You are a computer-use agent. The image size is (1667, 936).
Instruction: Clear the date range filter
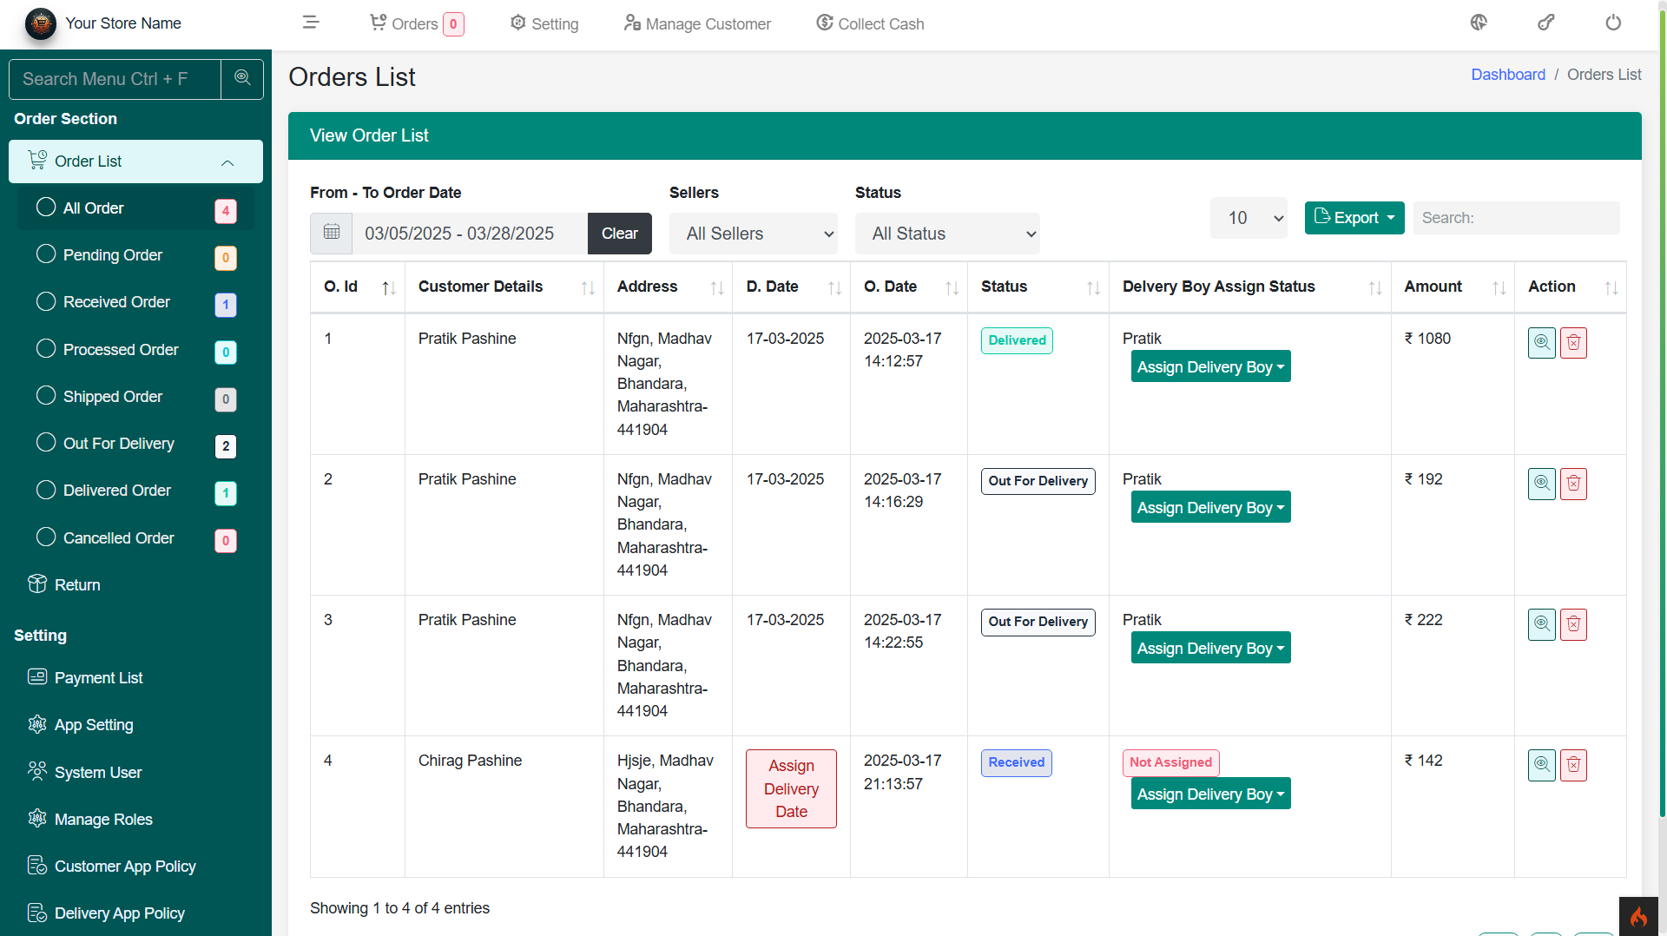(x=620, y=234)
